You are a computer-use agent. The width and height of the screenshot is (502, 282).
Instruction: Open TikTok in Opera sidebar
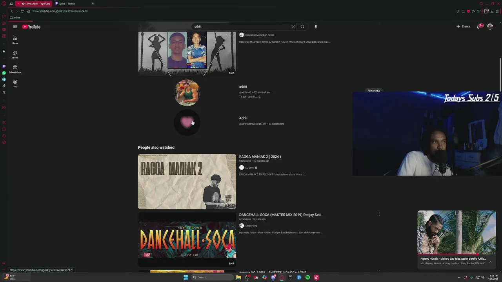pyautogui.click(x=4, y=86)
